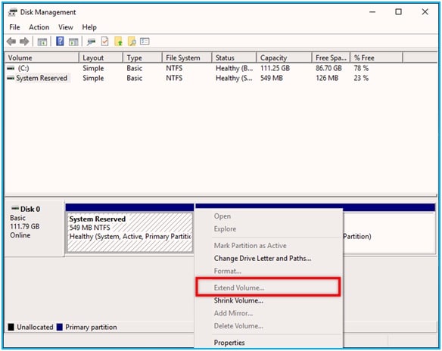The image size is (442, 351).
Task: Click the folder with magnifier icon
Action: (x=132, y=42)
